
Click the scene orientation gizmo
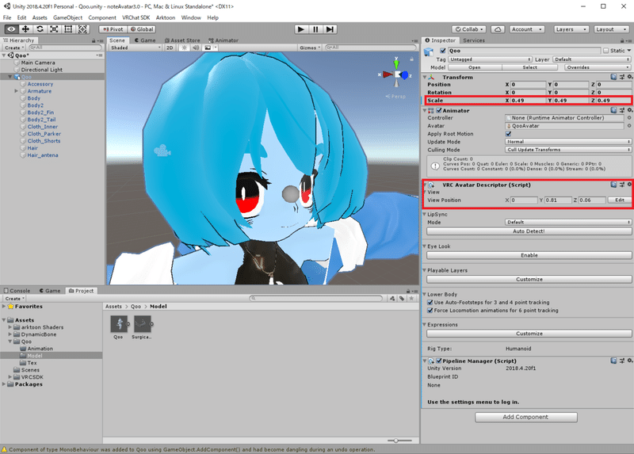(396, 74)
